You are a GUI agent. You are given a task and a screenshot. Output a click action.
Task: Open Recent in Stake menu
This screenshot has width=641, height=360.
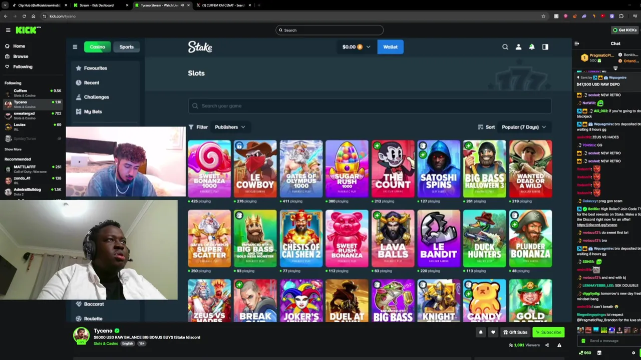click(88, 82)
